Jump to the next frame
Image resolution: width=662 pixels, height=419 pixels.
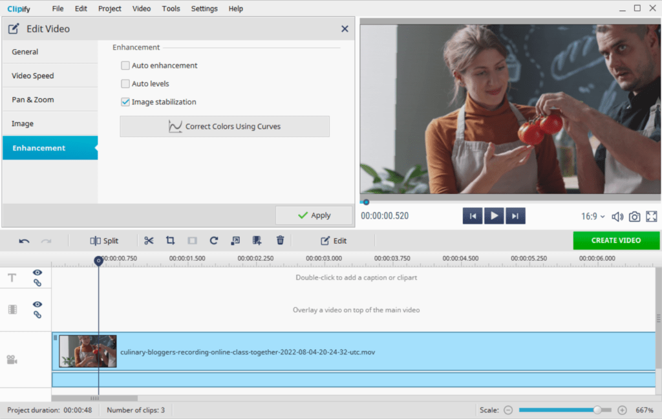click(515, 216)
